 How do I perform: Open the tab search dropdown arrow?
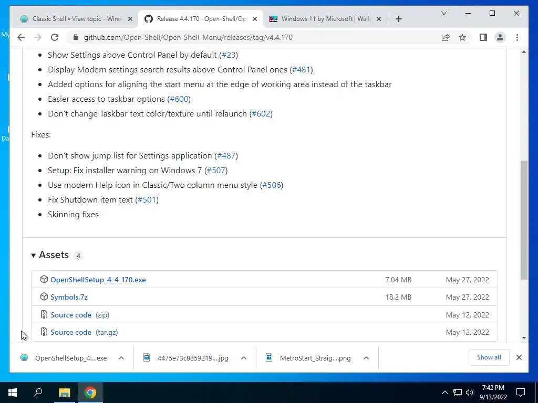[443, 13]
